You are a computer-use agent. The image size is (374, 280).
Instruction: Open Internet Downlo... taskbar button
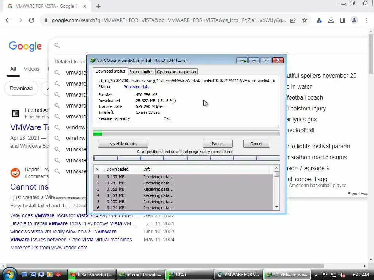click(x=141, y=275)
